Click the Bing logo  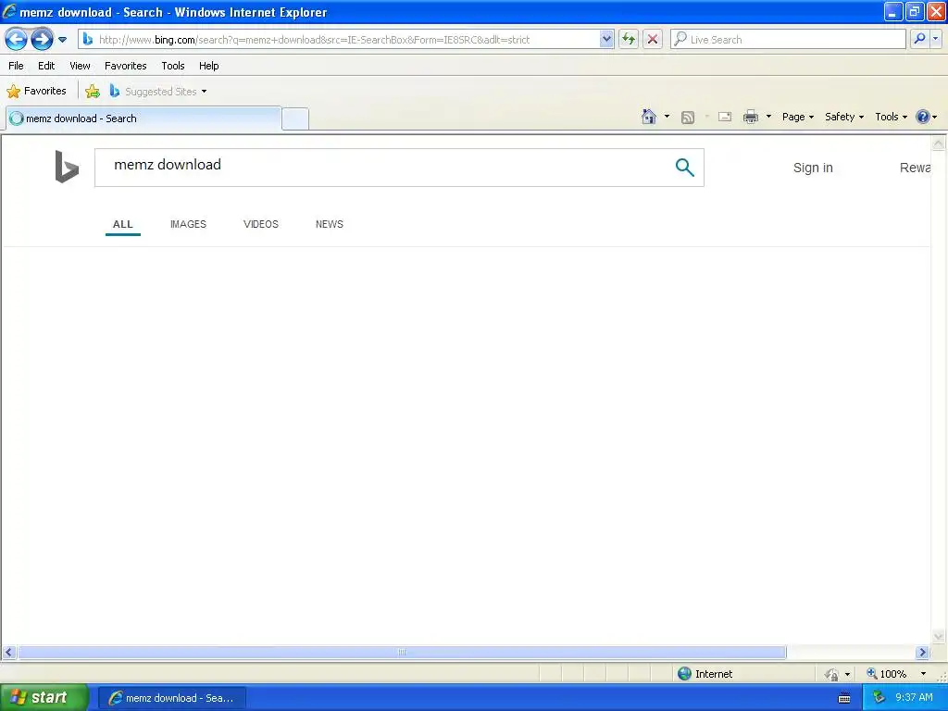pos(67,167)
